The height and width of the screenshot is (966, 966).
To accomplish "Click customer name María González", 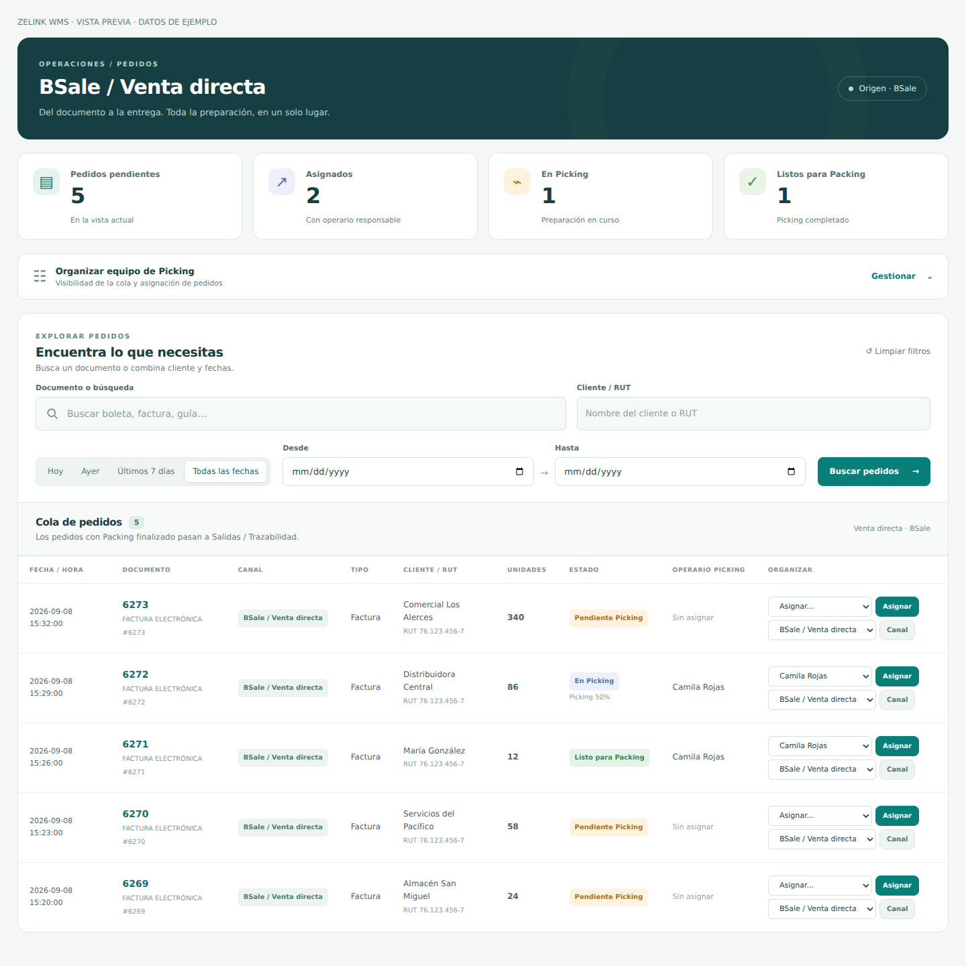I will [434, 751].
